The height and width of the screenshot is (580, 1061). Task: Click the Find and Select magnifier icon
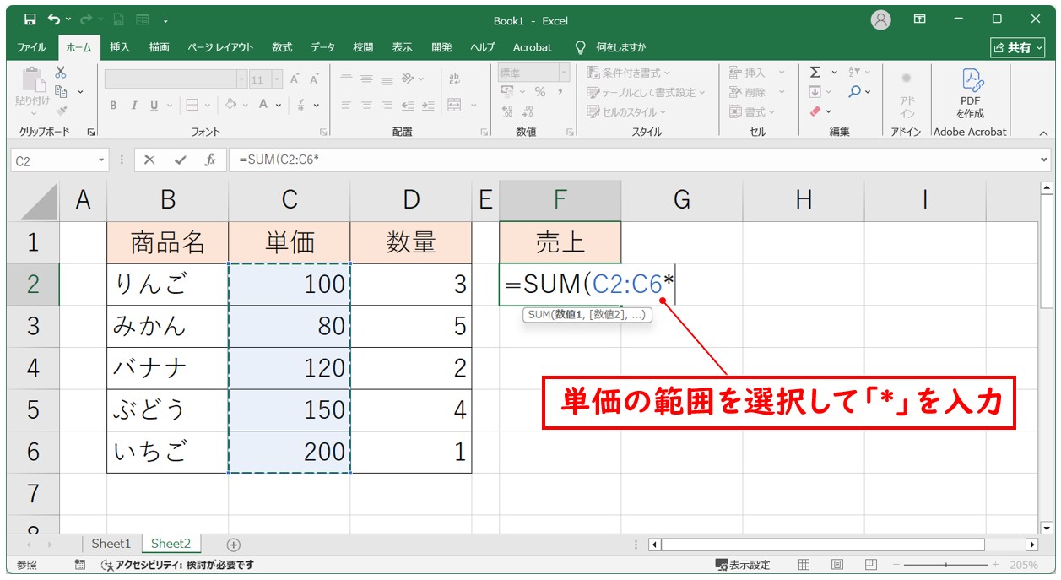(855, 92)
